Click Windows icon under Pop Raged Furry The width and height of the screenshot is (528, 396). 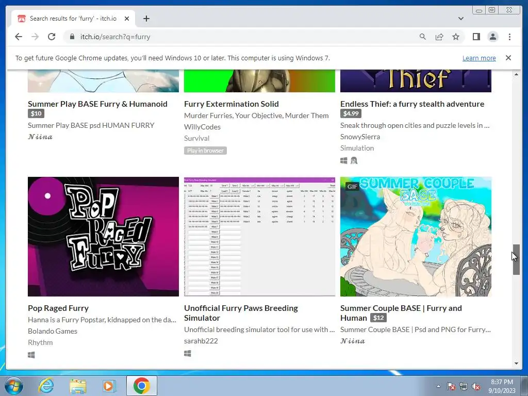coord(31,355)
